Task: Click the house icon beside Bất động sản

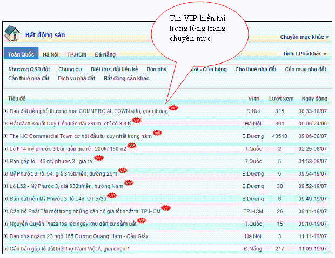Action: [x=12, y=34]
